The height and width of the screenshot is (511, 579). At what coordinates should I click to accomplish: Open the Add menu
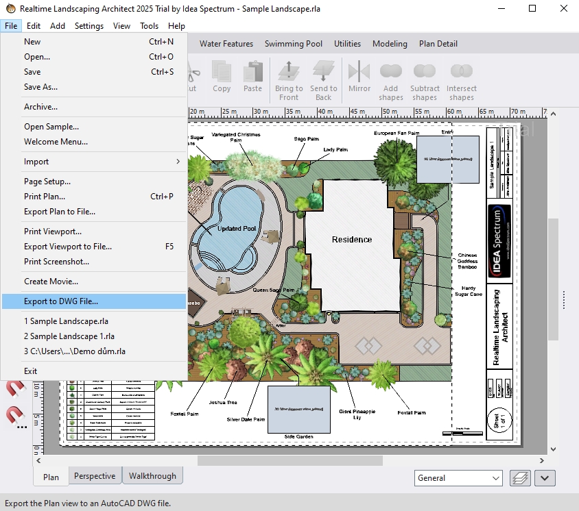coord(58,26)
